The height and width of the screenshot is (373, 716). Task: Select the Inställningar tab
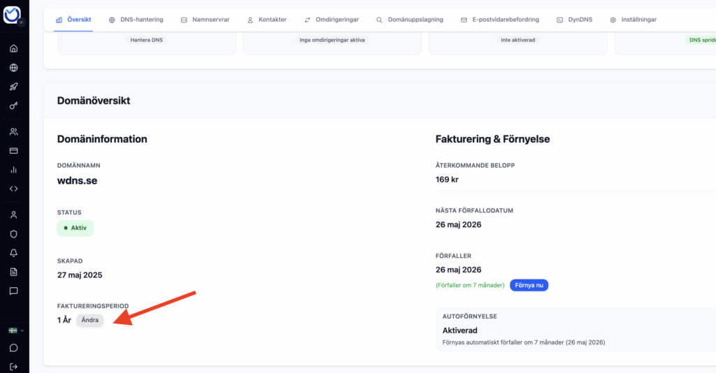tap(633, 20)
